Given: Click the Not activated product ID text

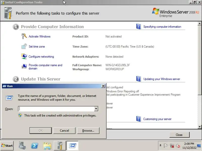Looking at the screenshot, I should coord(113,36).
